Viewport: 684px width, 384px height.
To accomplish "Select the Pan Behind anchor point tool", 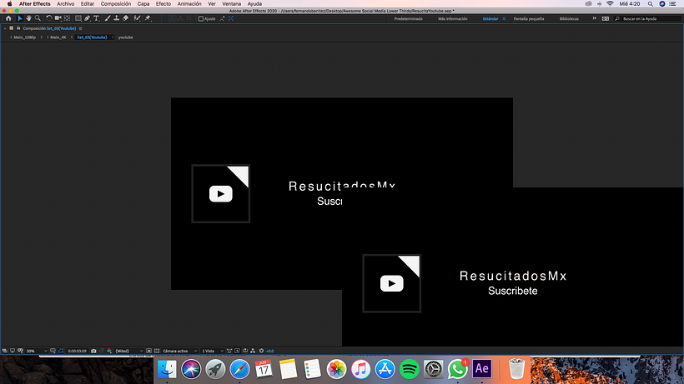I will click(67, 18).
